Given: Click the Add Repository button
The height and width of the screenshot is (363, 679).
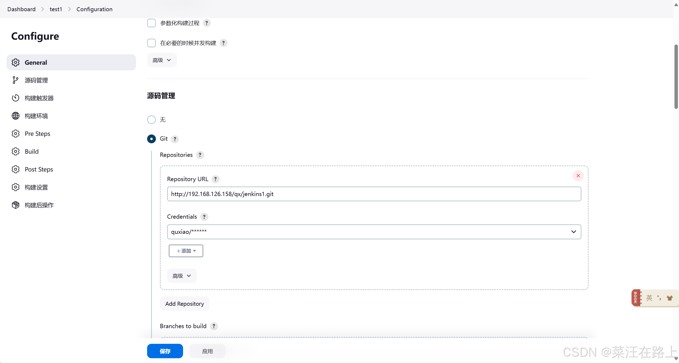Looking at the screenshot, I should pos(184,304).
